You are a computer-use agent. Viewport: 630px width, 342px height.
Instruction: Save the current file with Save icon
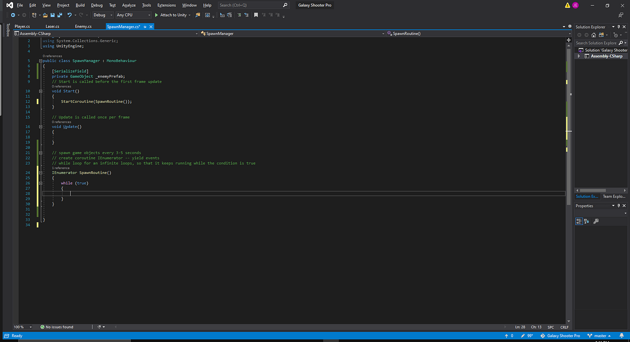[x=53, y=15]
